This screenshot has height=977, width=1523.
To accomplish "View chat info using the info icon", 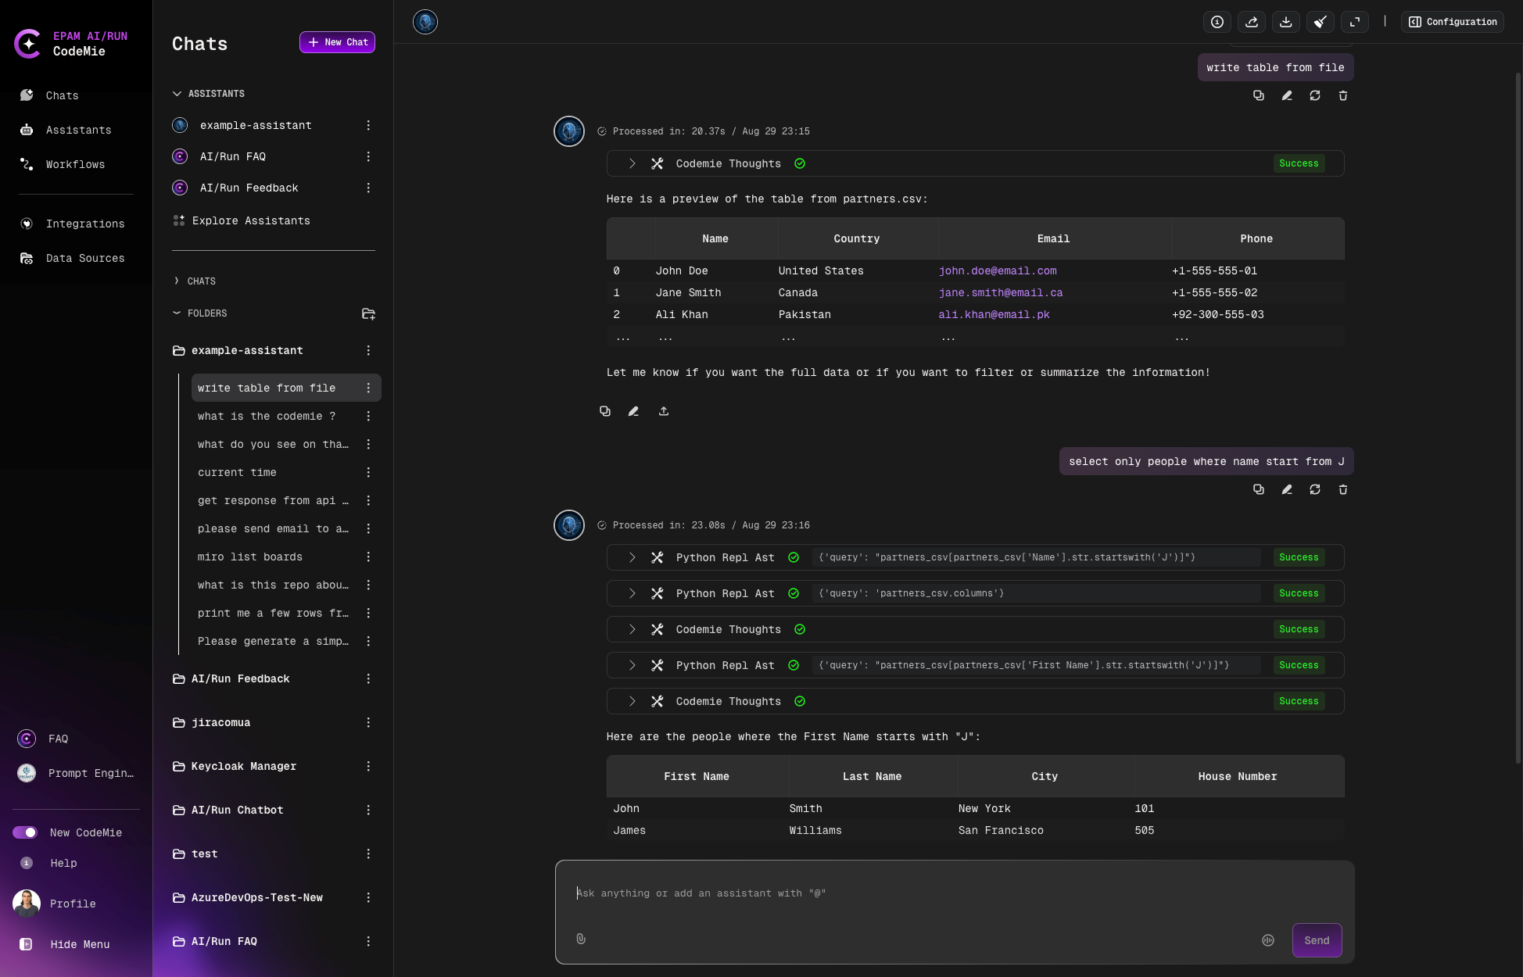I will (x=1217, y=21).
